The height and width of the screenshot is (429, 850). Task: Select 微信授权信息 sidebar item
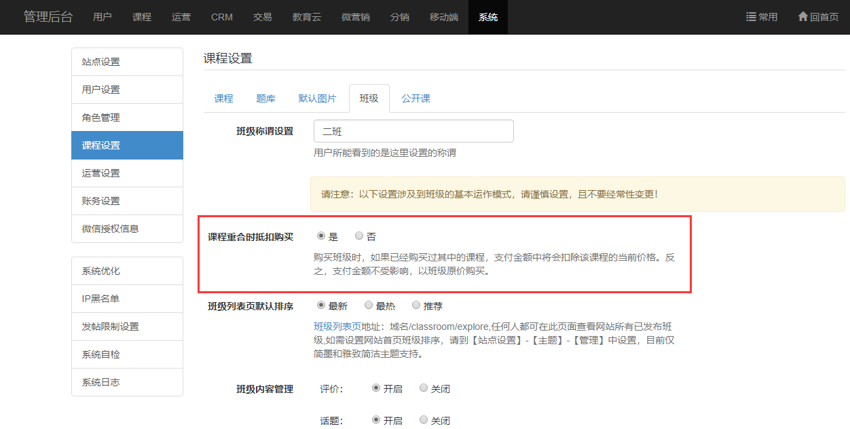(127, 229)
